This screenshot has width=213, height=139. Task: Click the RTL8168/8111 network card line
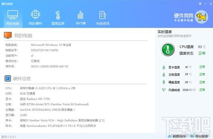pos(58,126)
